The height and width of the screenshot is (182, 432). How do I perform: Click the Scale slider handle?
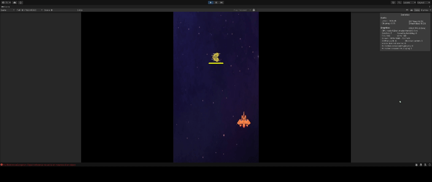click(x=52, y=10)
